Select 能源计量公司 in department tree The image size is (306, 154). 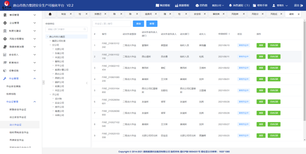point(61,70)
